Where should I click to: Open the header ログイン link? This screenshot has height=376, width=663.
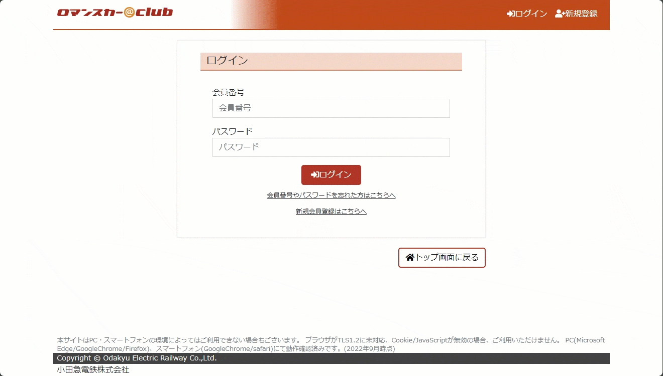coord(527,14)
